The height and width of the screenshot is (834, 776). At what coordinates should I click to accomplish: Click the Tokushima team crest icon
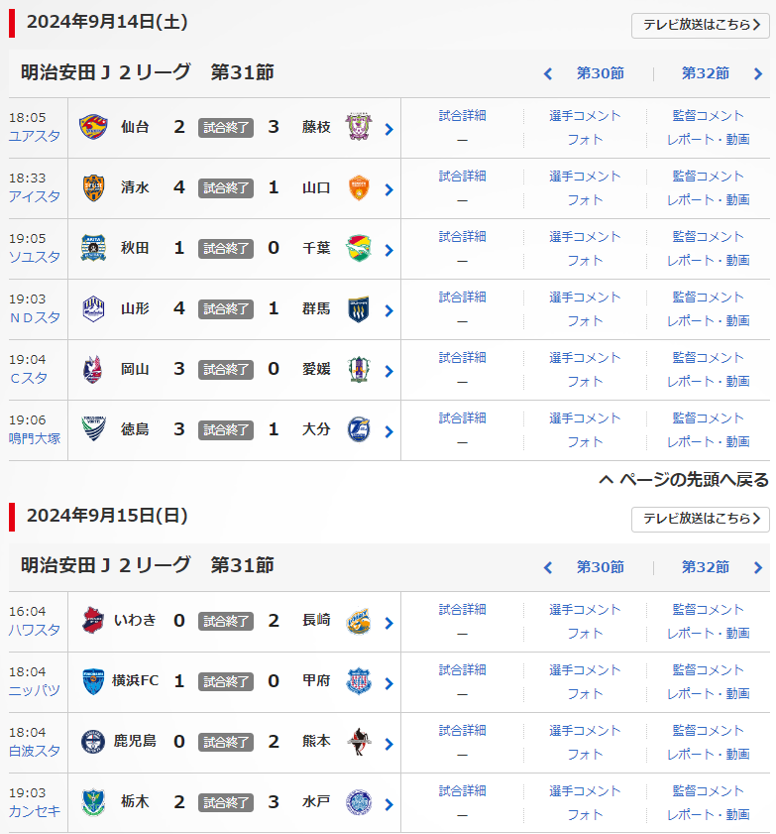(92, 429)
